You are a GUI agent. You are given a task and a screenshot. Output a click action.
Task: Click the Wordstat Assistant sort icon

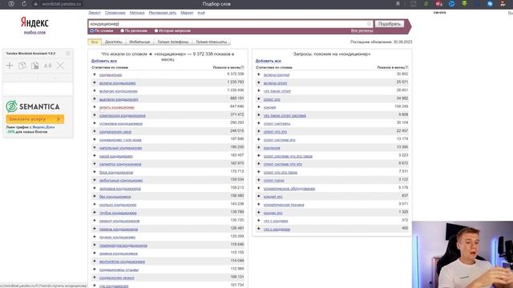click(48, 66)
